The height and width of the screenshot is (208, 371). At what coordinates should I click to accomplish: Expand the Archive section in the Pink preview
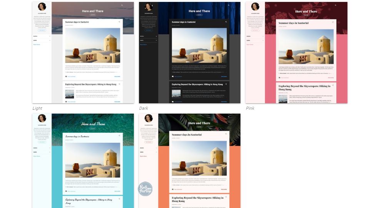(x=255, y=36)
